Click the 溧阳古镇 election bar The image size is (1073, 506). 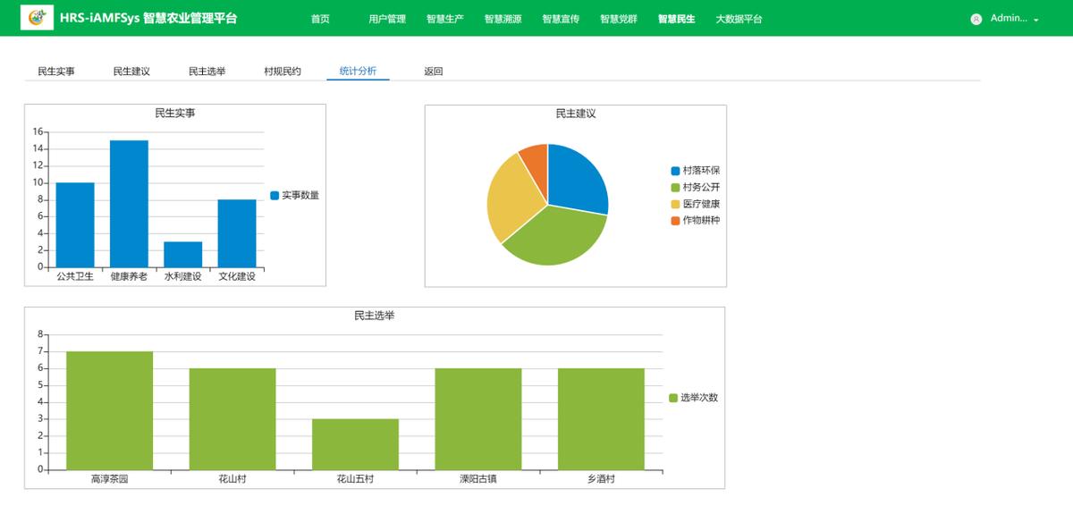tap(478, 419)
